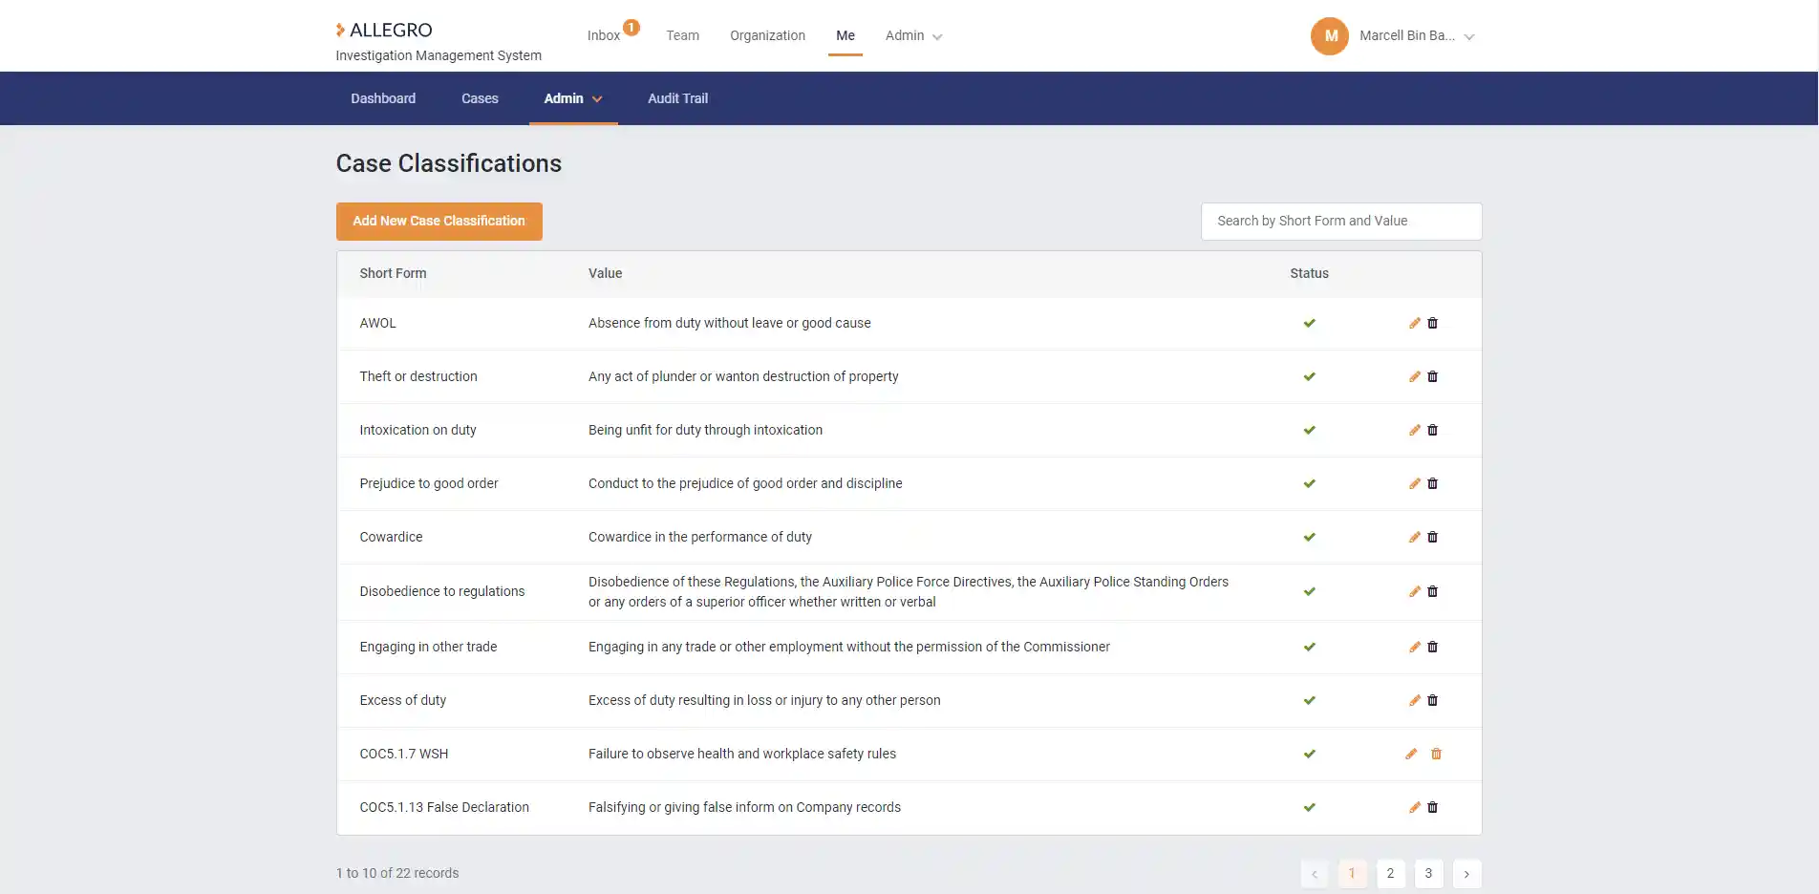This screenshot has width=1819, height=894.
Task: Open the Cases menu item
Action: point(480,98)
